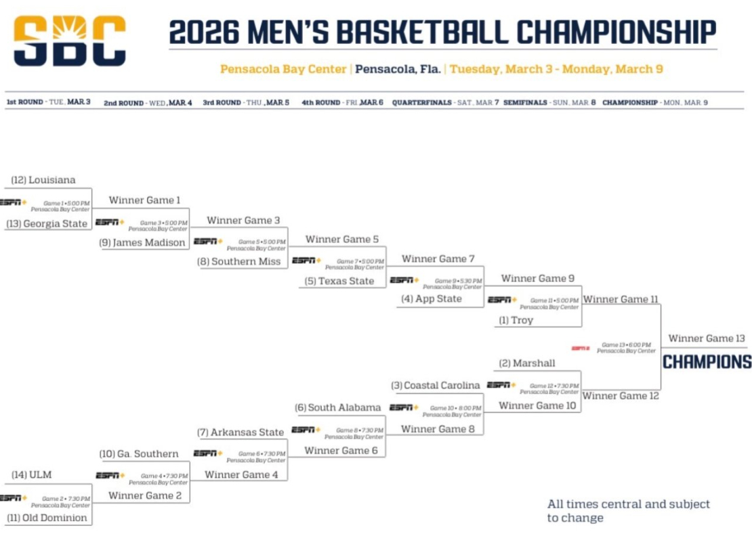Select the ESPN+ logo for Game 7

(306, 261)
